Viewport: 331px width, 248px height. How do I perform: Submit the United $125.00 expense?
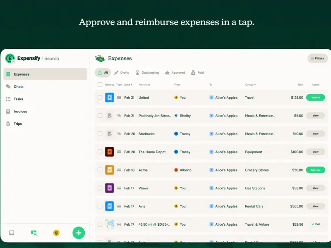pos(315,98)
